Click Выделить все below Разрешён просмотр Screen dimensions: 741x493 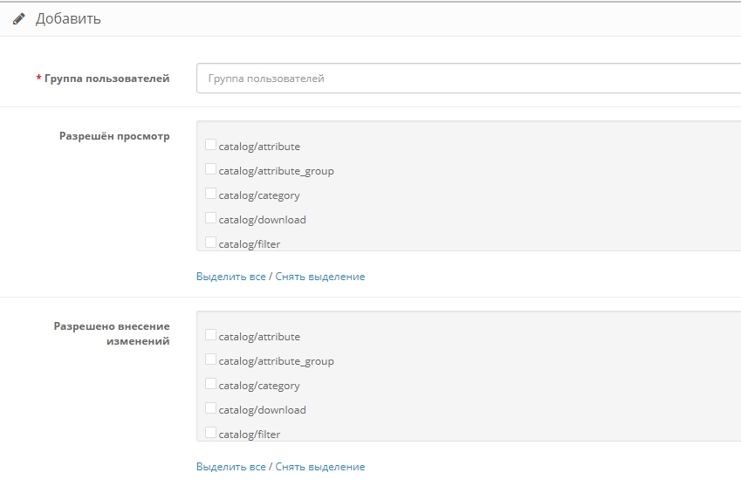(x=230, y=277)
